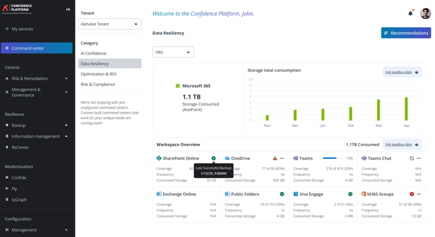435x237 pixels.
Task: Click the 1.1TB Consumed label
Action: tap(362, 145)
